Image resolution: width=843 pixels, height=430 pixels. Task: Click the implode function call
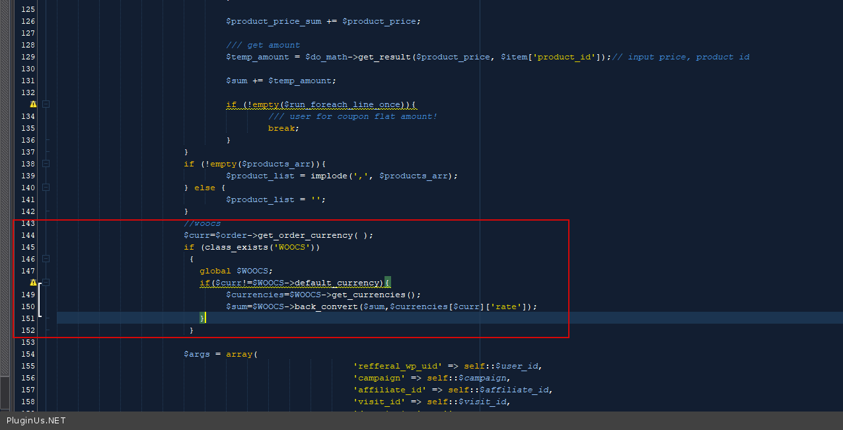tap(329, 176)
